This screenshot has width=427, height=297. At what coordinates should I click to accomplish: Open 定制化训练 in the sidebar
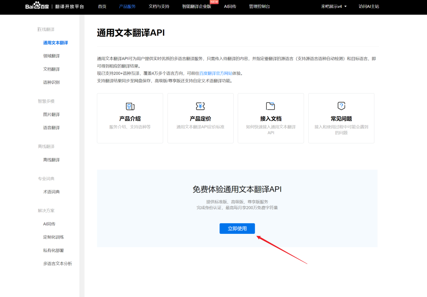pyautogui.click(x=54, y=237)
